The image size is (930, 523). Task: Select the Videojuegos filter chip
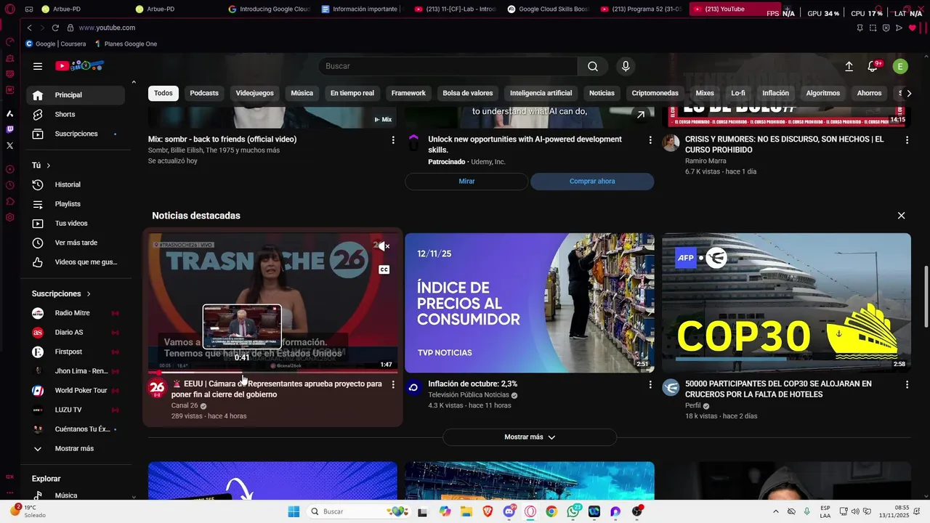tap(254, 93)
